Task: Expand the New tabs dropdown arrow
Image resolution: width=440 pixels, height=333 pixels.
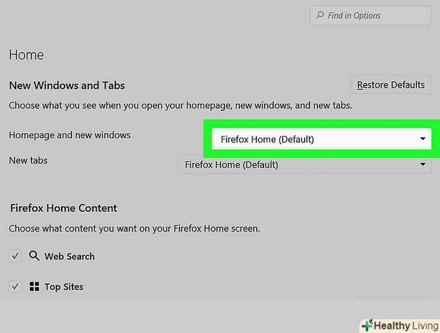Action: (423, 164)
